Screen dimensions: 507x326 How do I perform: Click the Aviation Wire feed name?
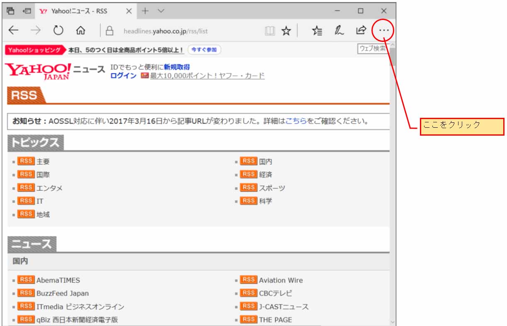click(x=281, y=280)
